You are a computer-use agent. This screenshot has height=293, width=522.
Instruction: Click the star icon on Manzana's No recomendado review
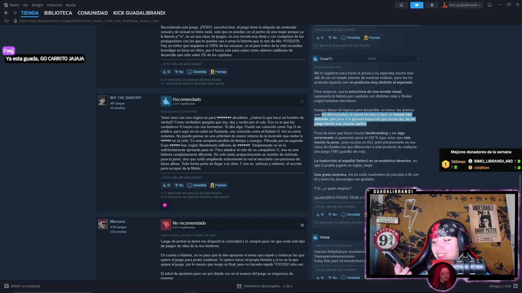tap(302, 225)
